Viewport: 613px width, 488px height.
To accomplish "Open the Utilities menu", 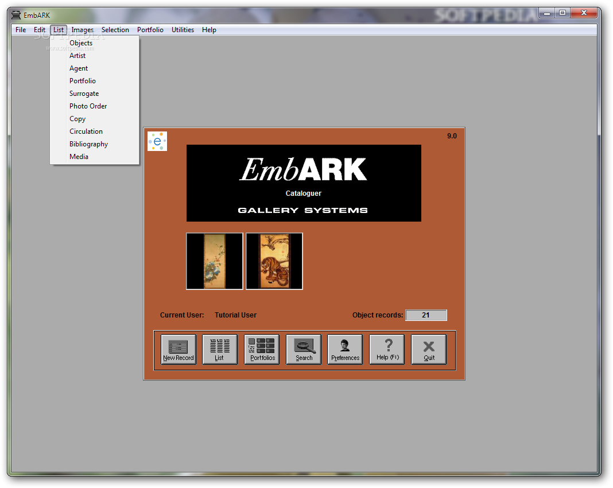I will (x=183, y=30).
